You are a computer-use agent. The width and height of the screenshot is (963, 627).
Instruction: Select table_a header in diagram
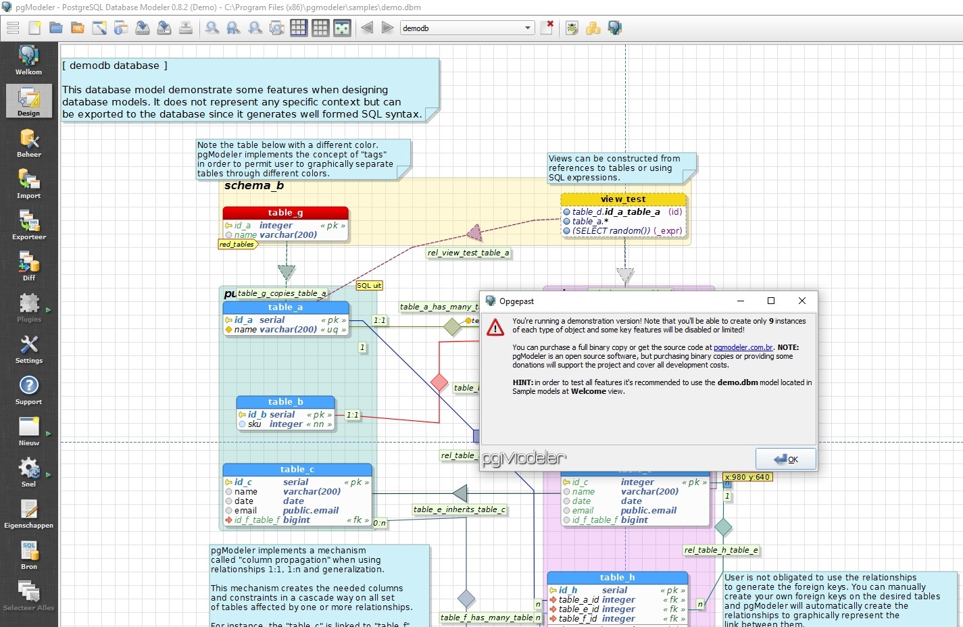pyautogui.click(x=285, y=307)
